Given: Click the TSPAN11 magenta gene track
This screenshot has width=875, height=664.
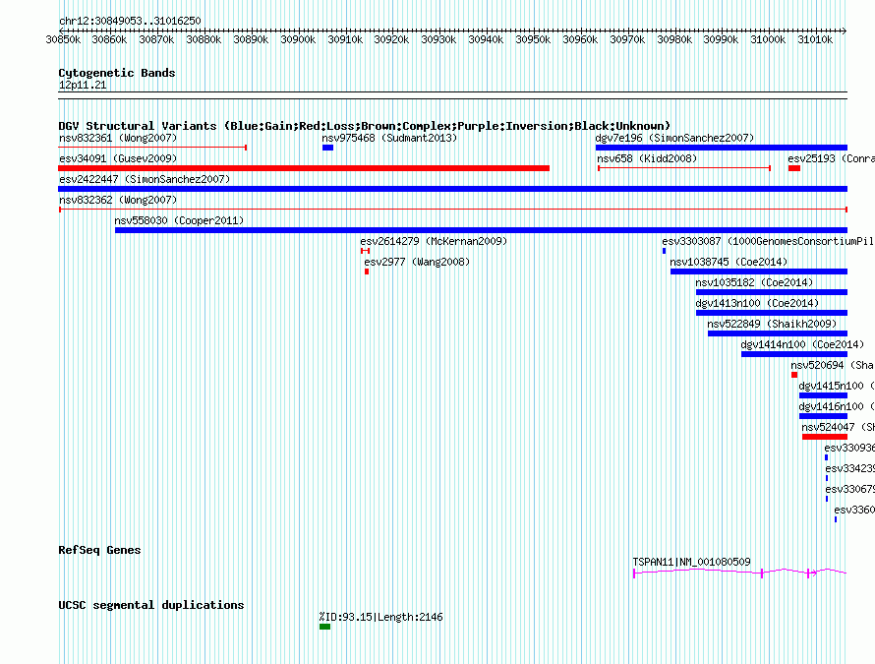Looking at the screenshot, I should 740,572.
